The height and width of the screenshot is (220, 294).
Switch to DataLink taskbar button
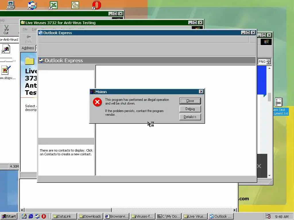click(64, 217)
